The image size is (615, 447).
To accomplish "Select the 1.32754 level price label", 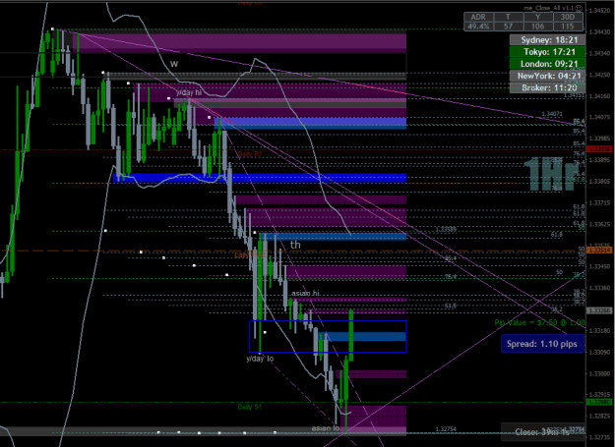I will (446, 429).
